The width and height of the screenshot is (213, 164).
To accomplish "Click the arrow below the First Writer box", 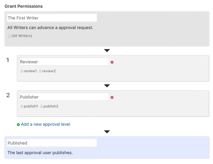I will coord(107,50).
